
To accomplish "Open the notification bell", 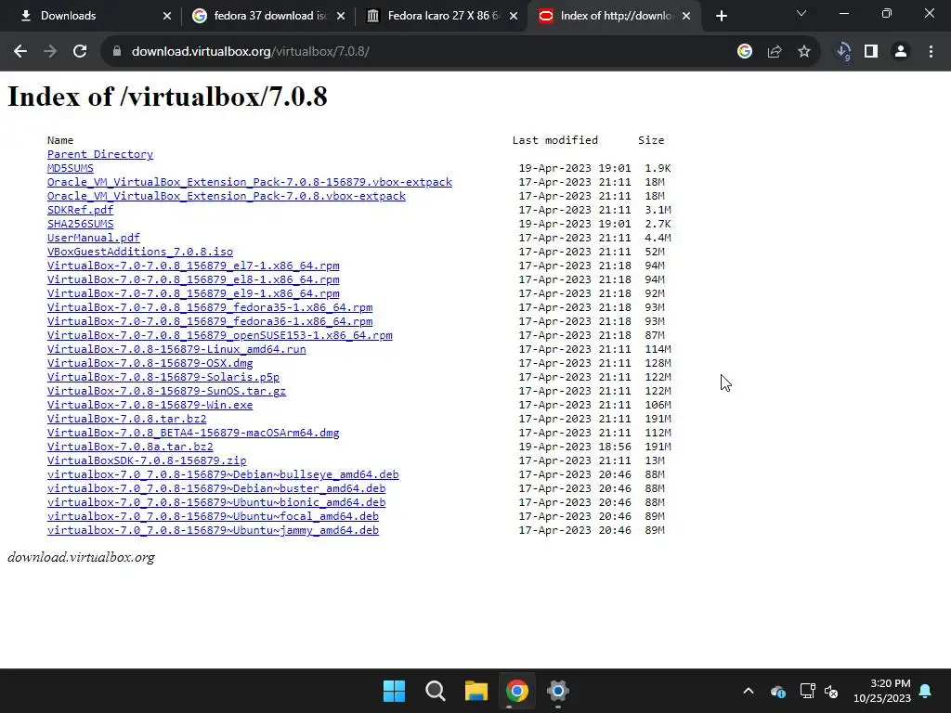I will pos(926,691).
